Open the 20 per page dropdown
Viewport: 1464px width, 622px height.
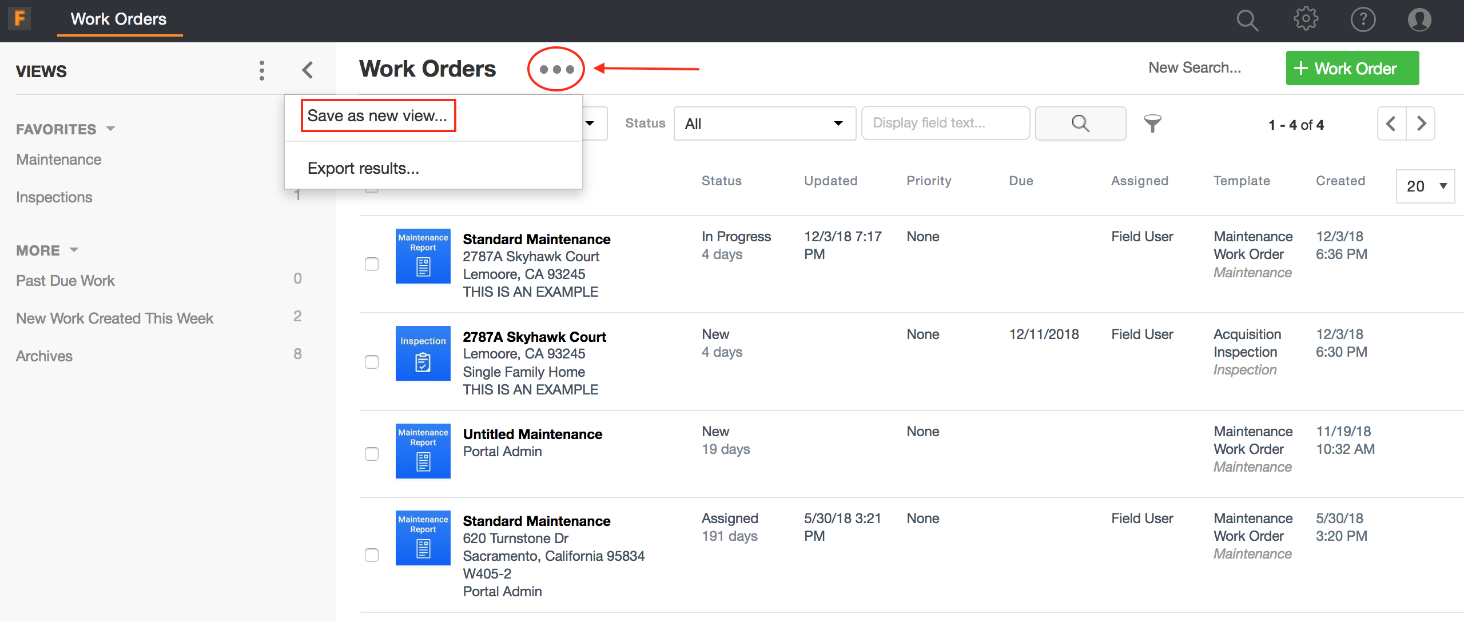coord(1426,186)
